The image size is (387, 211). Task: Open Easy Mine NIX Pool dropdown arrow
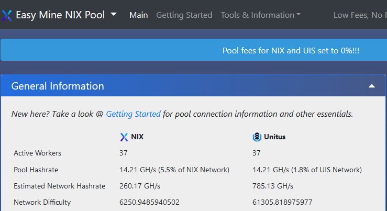click(x=114, y=14)
